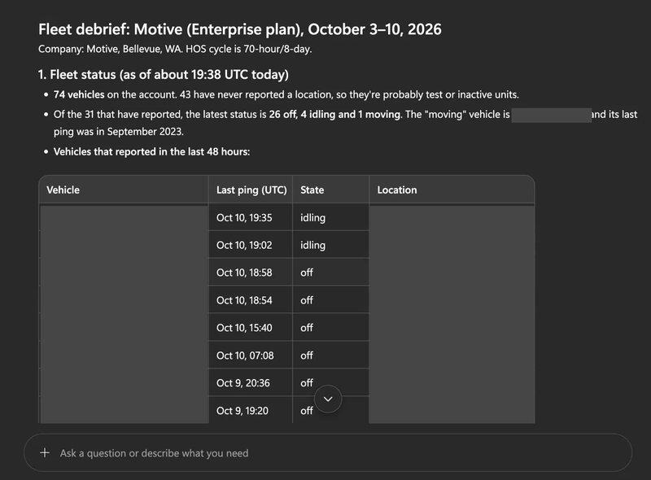
Task: Click the 'Fleet debrief: Motive' title heading
Action: point(239,29)
